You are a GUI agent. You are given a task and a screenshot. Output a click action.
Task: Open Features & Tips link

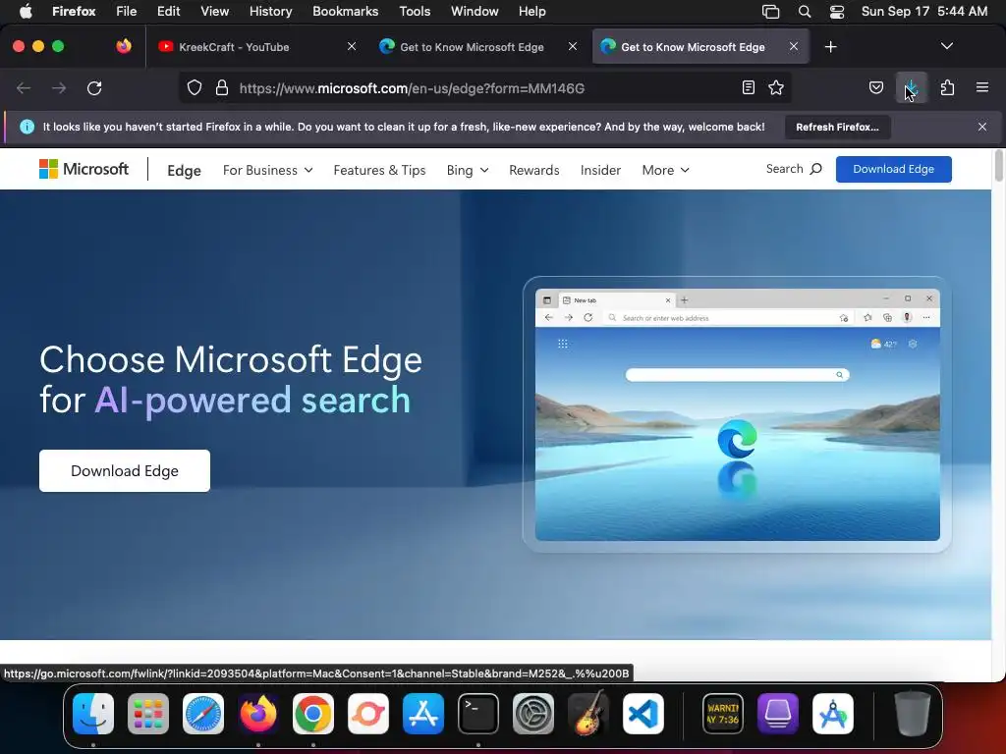379,170
